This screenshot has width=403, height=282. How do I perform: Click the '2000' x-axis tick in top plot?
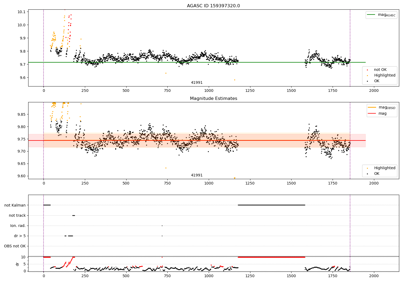coord(374,91)
